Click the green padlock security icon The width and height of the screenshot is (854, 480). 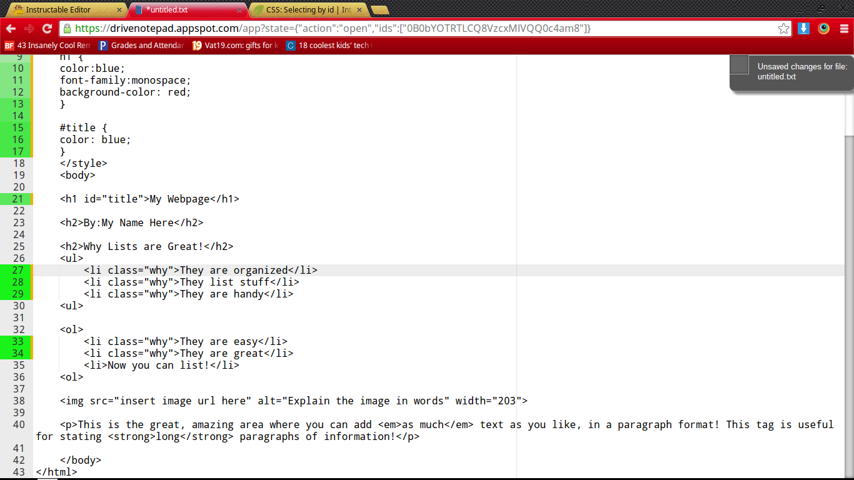pyautogui.click(x=67, y=28)
